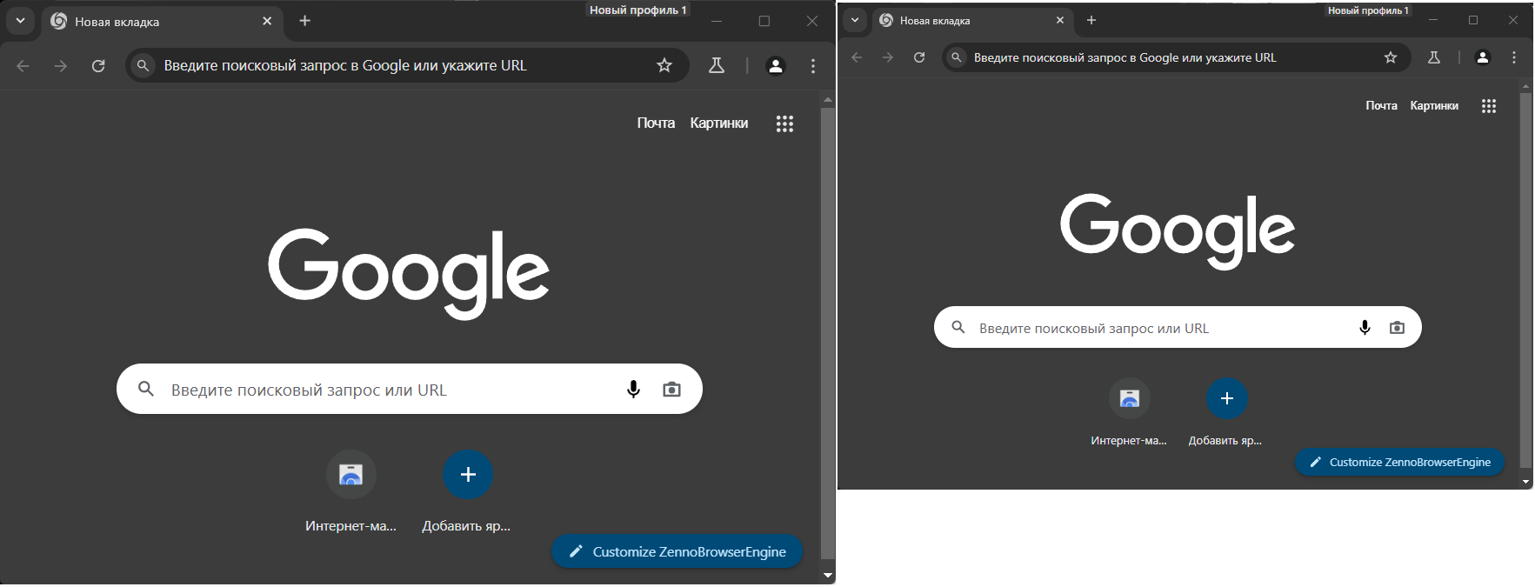Click the reload icon in the left browser window
1535x587 pixels.
click(x=98, y=66)
